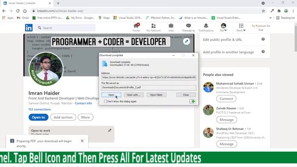
Task: Click page vertical scrollbar
Action: pos(296,39)
